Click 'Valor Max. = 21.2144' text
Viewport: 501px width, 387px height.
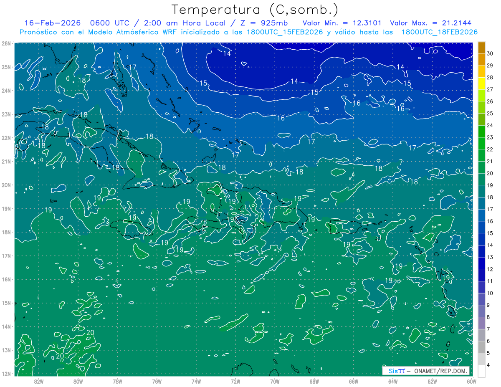[x=431, y=23]
